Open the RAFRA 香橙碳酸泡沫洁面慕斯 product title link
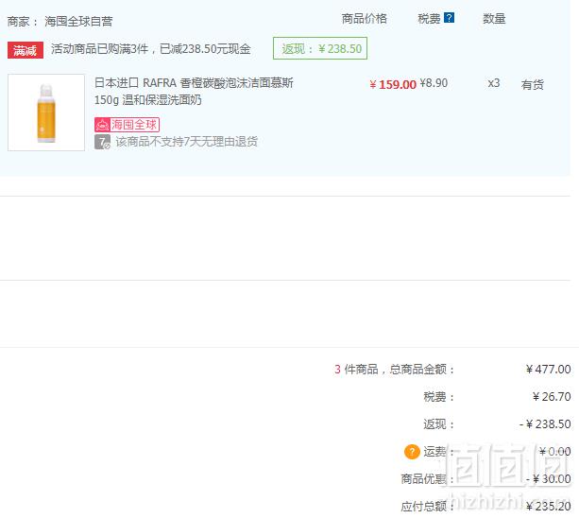This screenshot has height=518, width=579. click(x=194, y=92)
